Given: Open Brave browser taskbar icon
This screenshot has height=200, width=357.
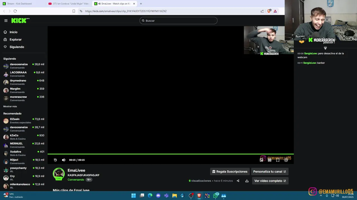Looking at the screenshot, I should pyautogui.click(x=199, y=196).
